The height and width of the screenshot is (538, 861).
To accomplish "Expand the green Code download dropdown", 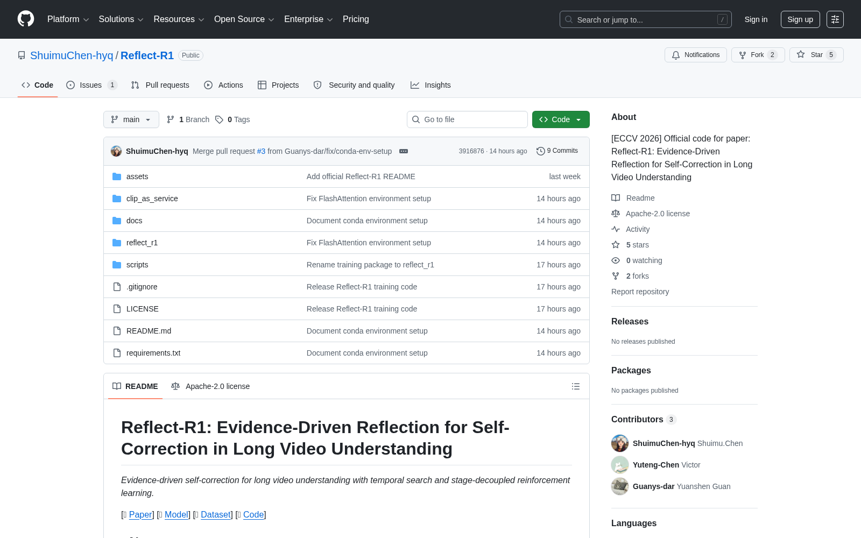I will (561, 119).
